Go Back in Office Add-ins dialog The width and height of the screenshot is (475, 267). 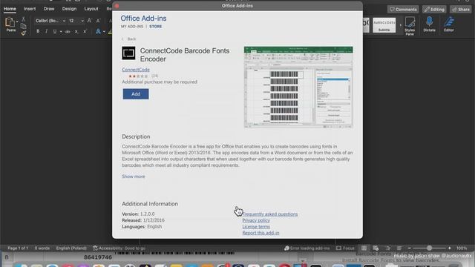129,39
